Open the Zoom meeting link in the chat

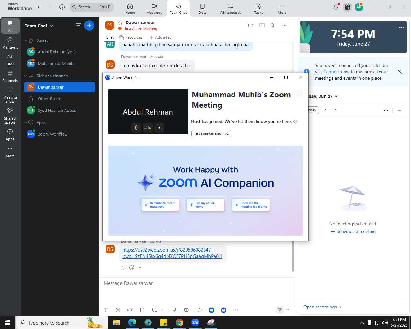172,253
